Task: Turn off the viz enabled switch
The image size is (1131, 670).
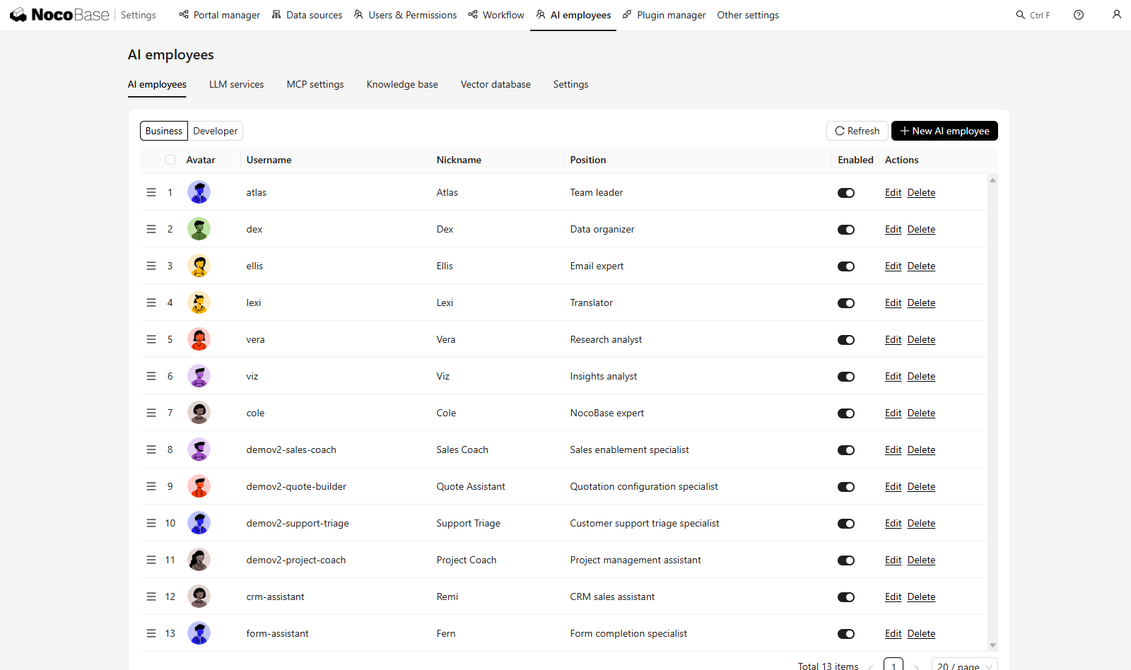Action: tap(846, 377)
